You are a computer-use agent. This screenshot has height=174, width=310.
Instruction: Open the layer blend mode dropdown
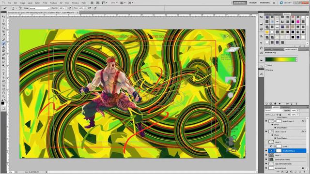coord(274,111)
